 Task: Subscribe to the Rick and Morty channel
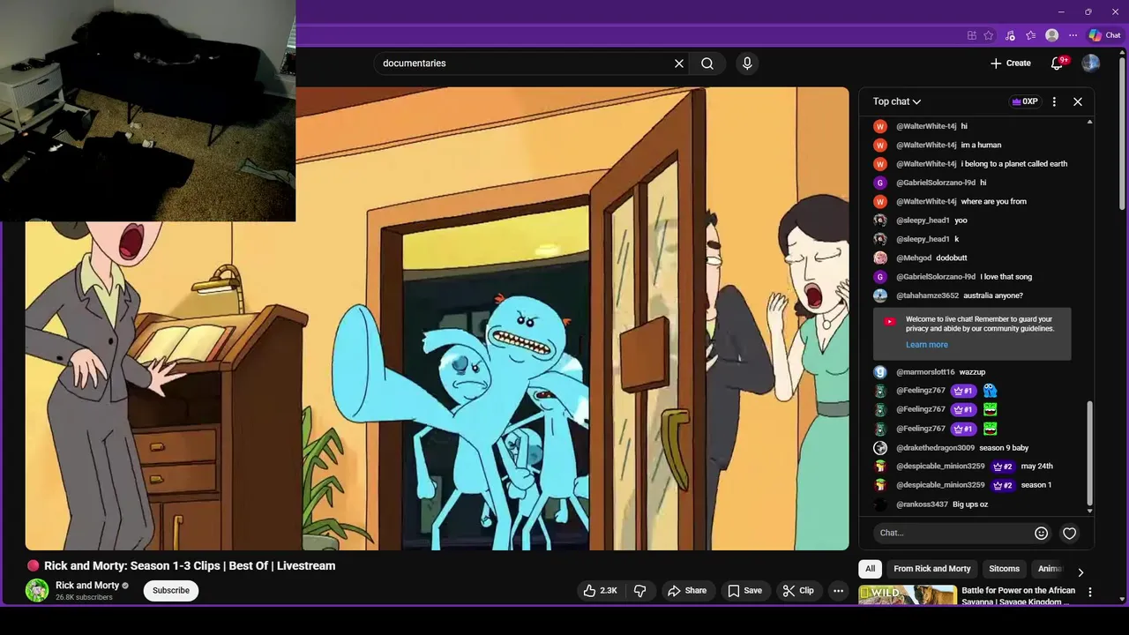click(x=171, y=591)
